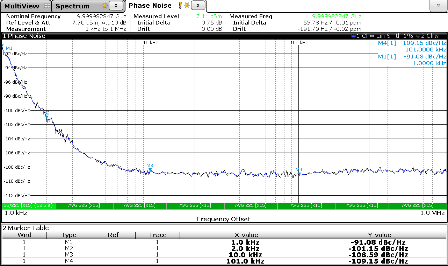Click the 32/225 averaging progress segment
The image size is (448, 266).
pyautogui.click(x=28, y=205)
